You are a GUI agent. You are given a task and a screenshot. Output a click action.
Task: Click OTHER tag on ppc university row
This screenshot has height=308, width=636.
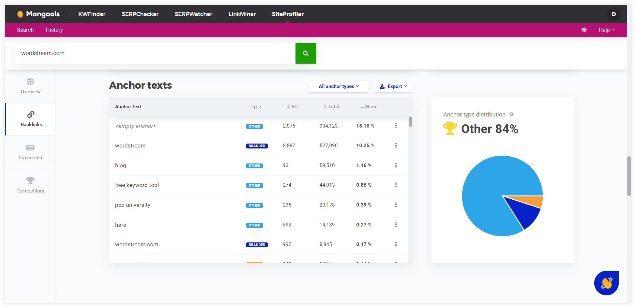pos(254,205)
